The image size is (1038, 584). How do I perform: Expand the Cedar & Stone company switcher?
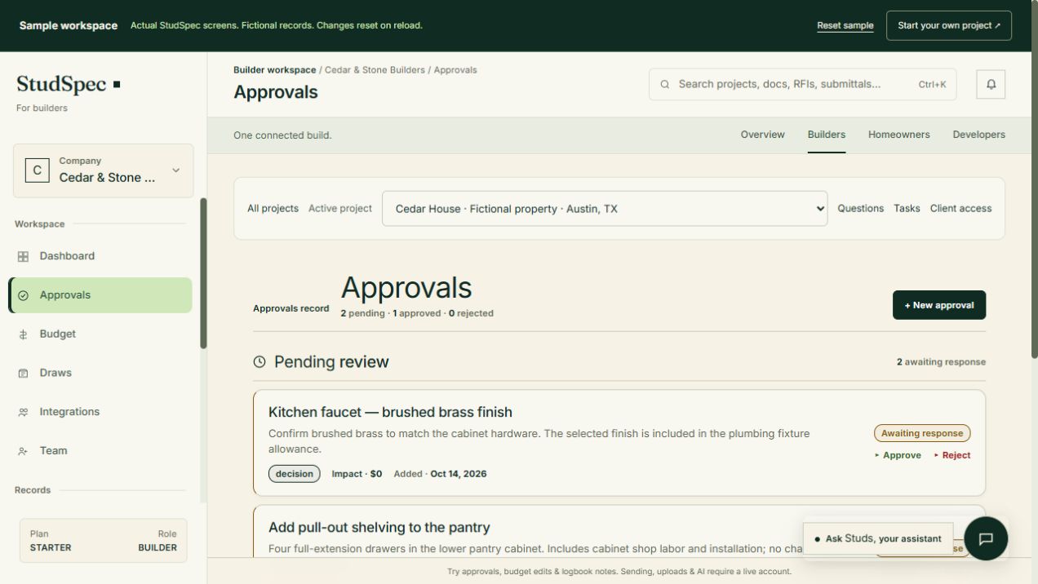click(x=103, y=170)
